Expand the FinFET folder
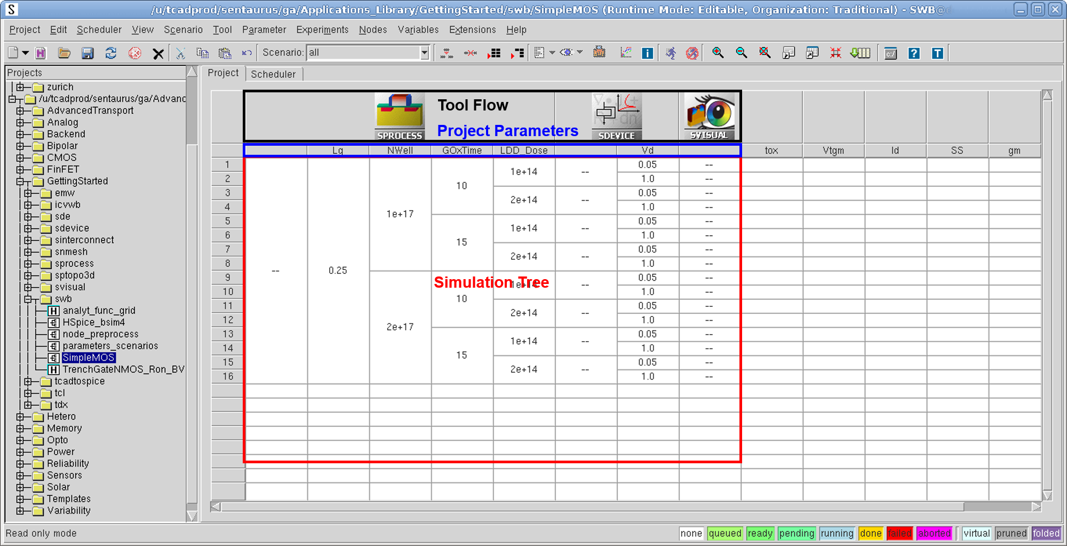This screenshot has width=1067, height=546. [x=20, y=170]
